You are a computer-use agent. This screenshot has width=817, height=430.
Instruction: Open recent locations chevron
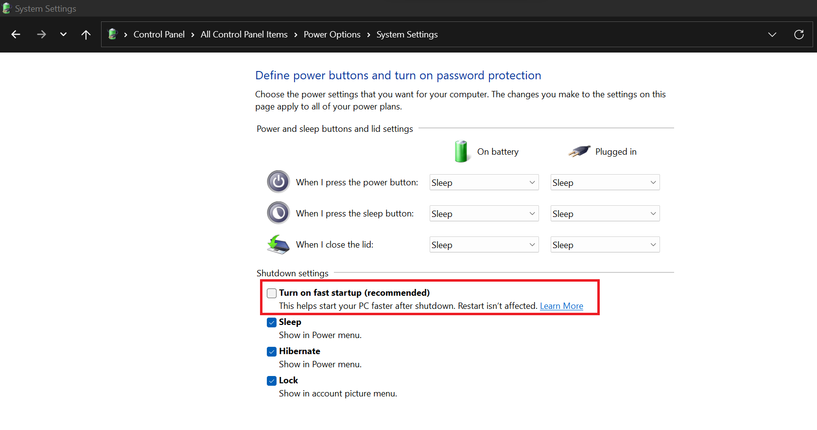coord(63,35)
